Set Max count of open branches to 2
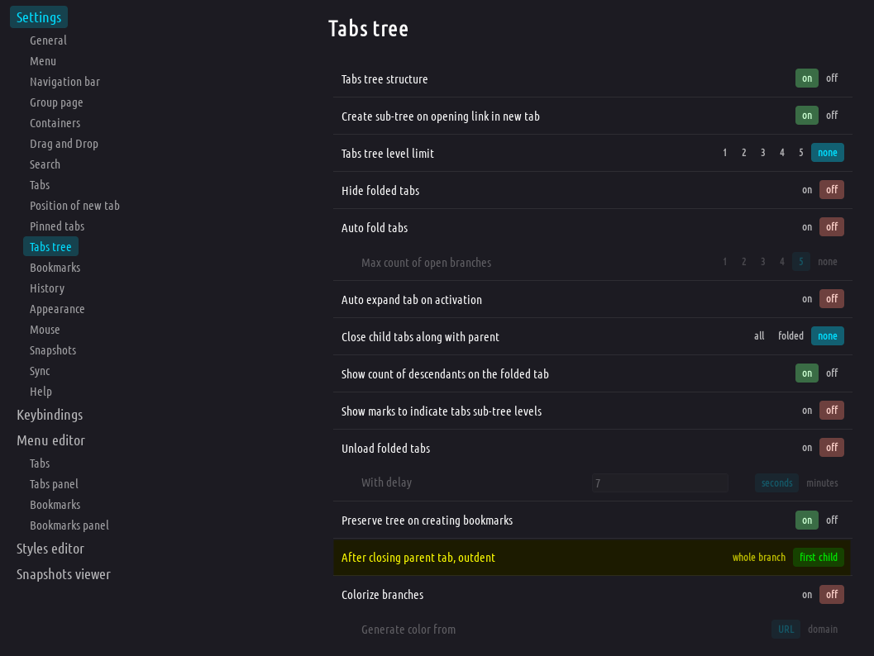Image resolution: width=874 pixels, height=656 pixels. tap(743, 262)
